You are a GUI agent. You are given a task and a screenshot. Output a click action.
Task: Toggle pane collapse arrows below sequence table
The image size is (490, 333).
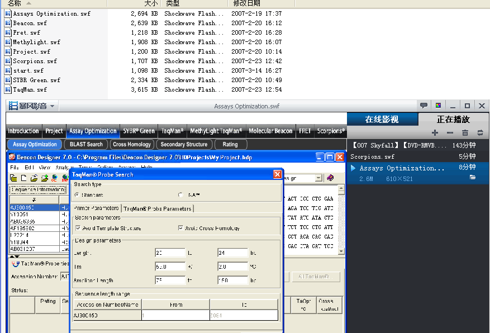pos(15,256)
